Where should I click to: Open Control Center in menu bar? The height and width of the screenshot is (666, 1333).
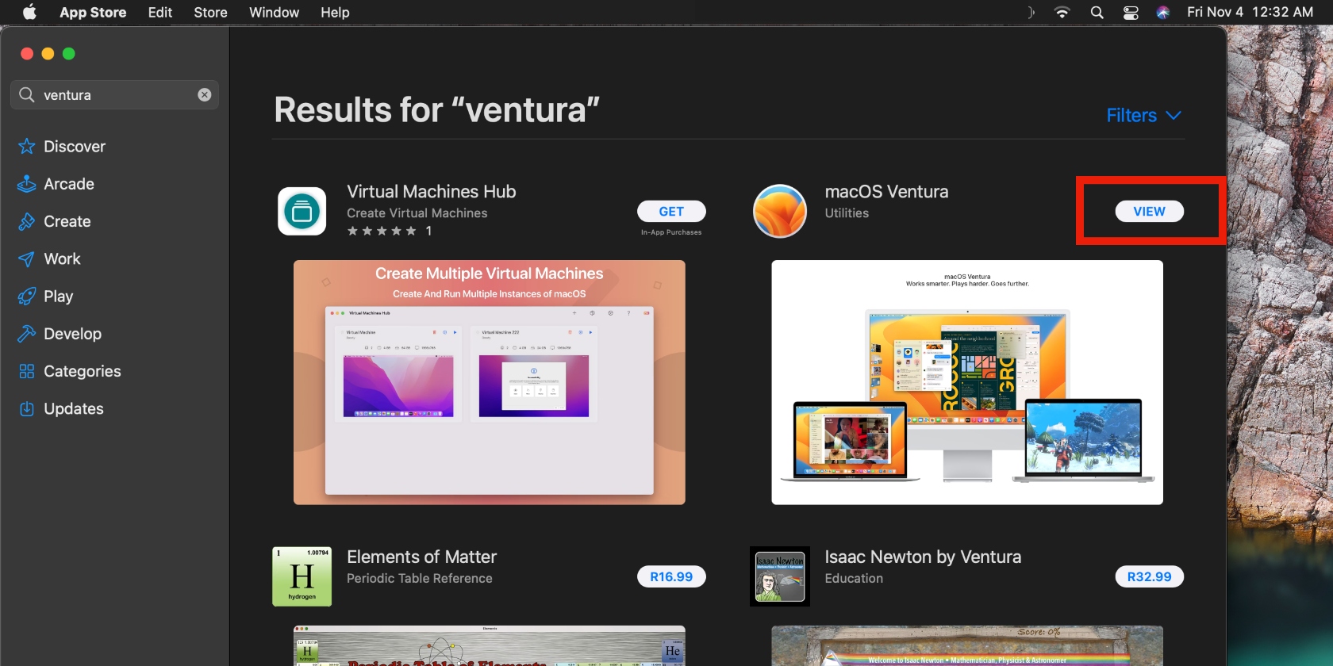tap(1131, 12)
